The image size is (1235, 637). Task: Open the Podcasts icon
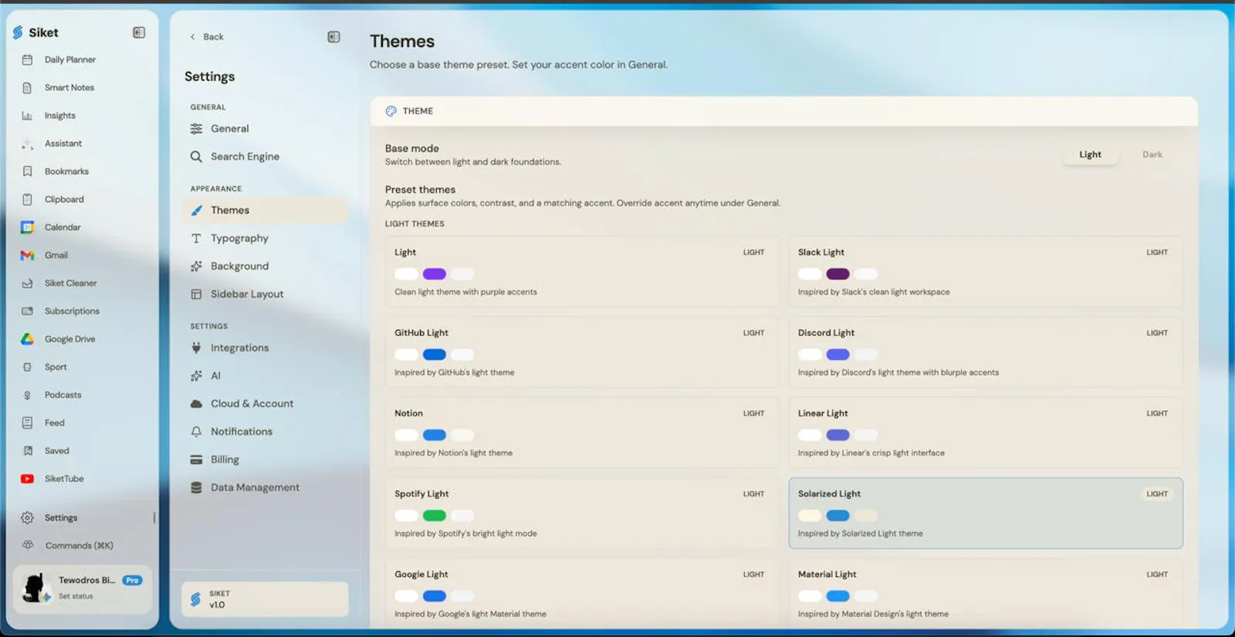pos(27,395)
